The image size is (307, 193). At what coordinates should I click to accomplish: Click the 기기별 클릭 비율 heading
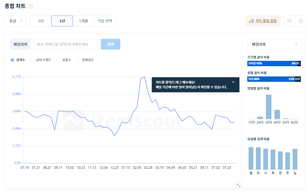(x=258, y=57)
